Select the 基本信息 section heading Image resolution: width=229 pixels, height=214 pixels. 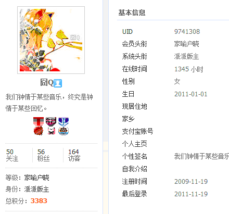point(132,12)
